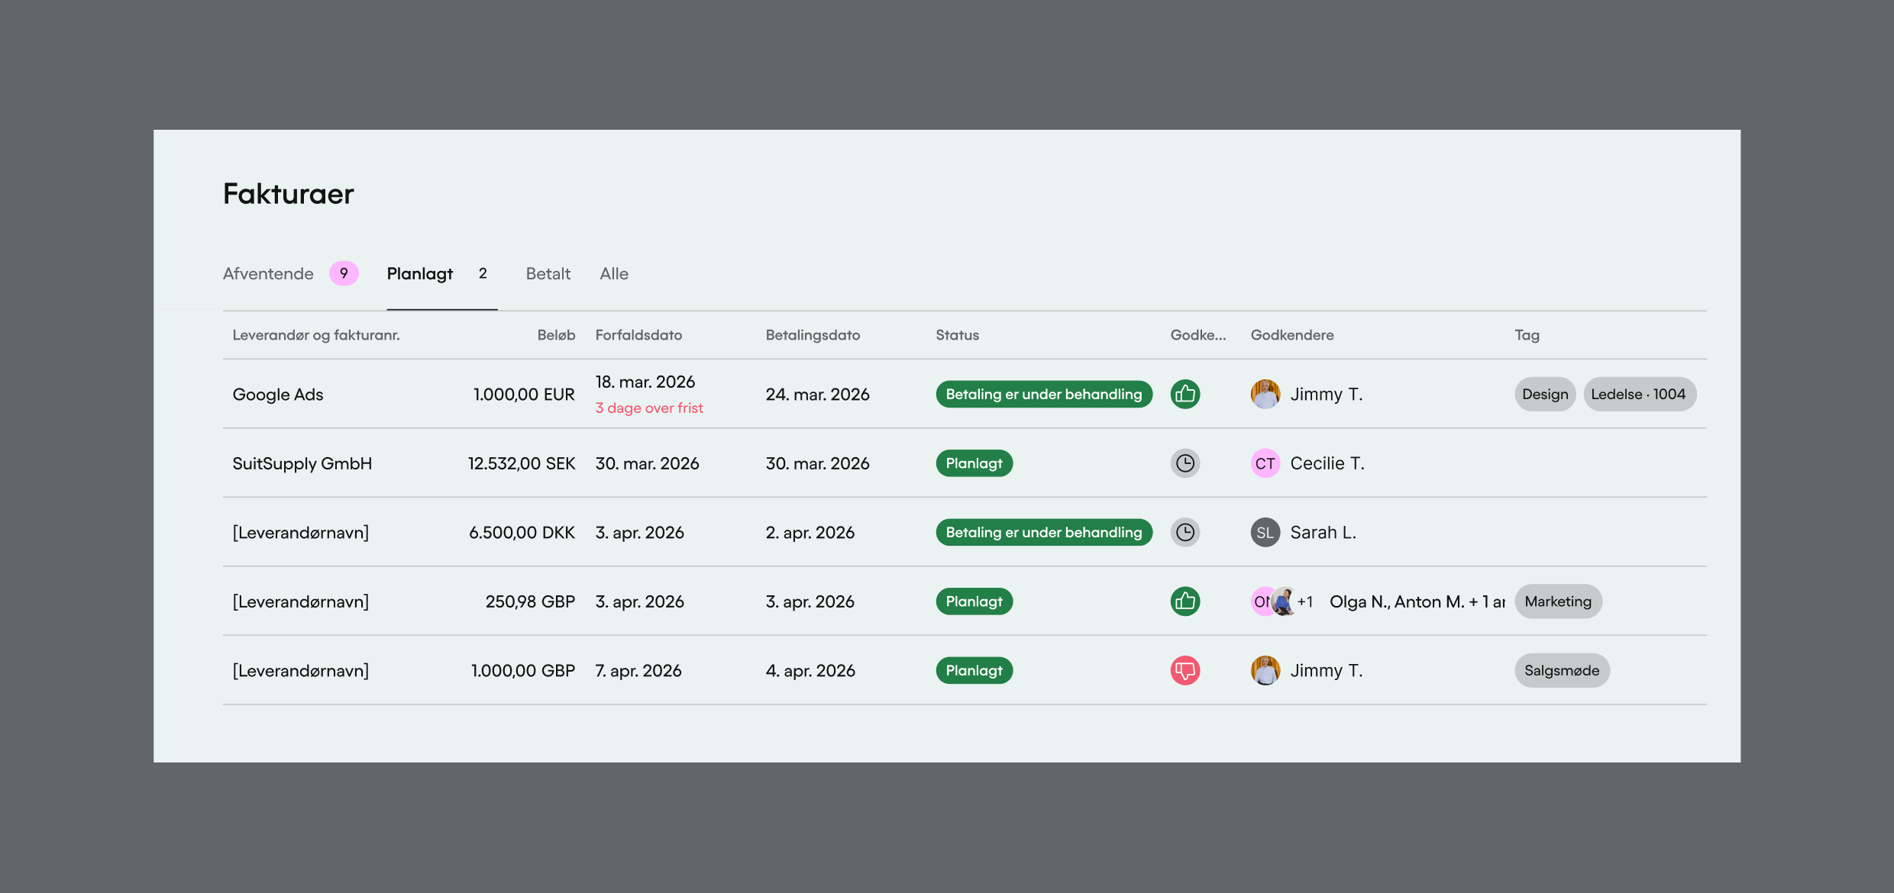Click the 9 badge on Afventende
The width and height of the screenshot is (1894, 893).
coord(344,273)
